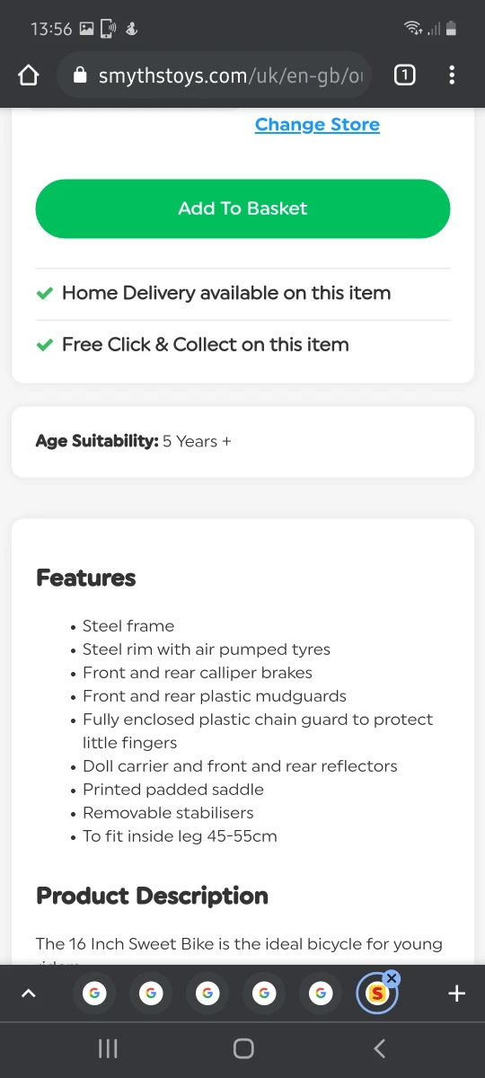The width and height of the screenshot is (485, 1078).
Task: Tap the padlock icon in address bar
Action: (x=81, y=76)
